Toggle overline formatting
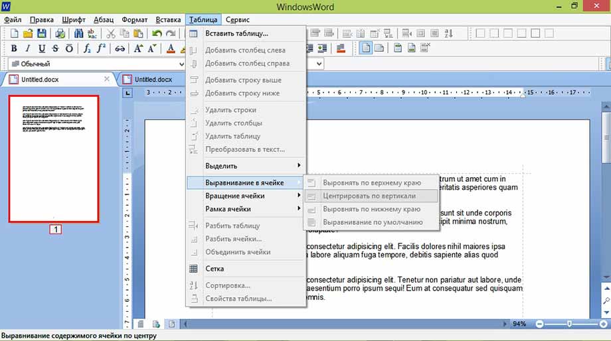Image resolution: width=611 pixels, height=341 pixels. (69, 48)
